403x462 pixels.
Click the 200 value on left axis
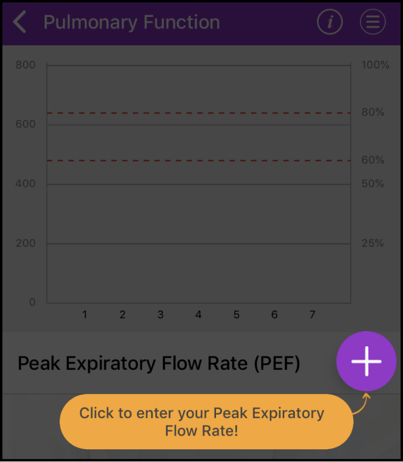25,244
